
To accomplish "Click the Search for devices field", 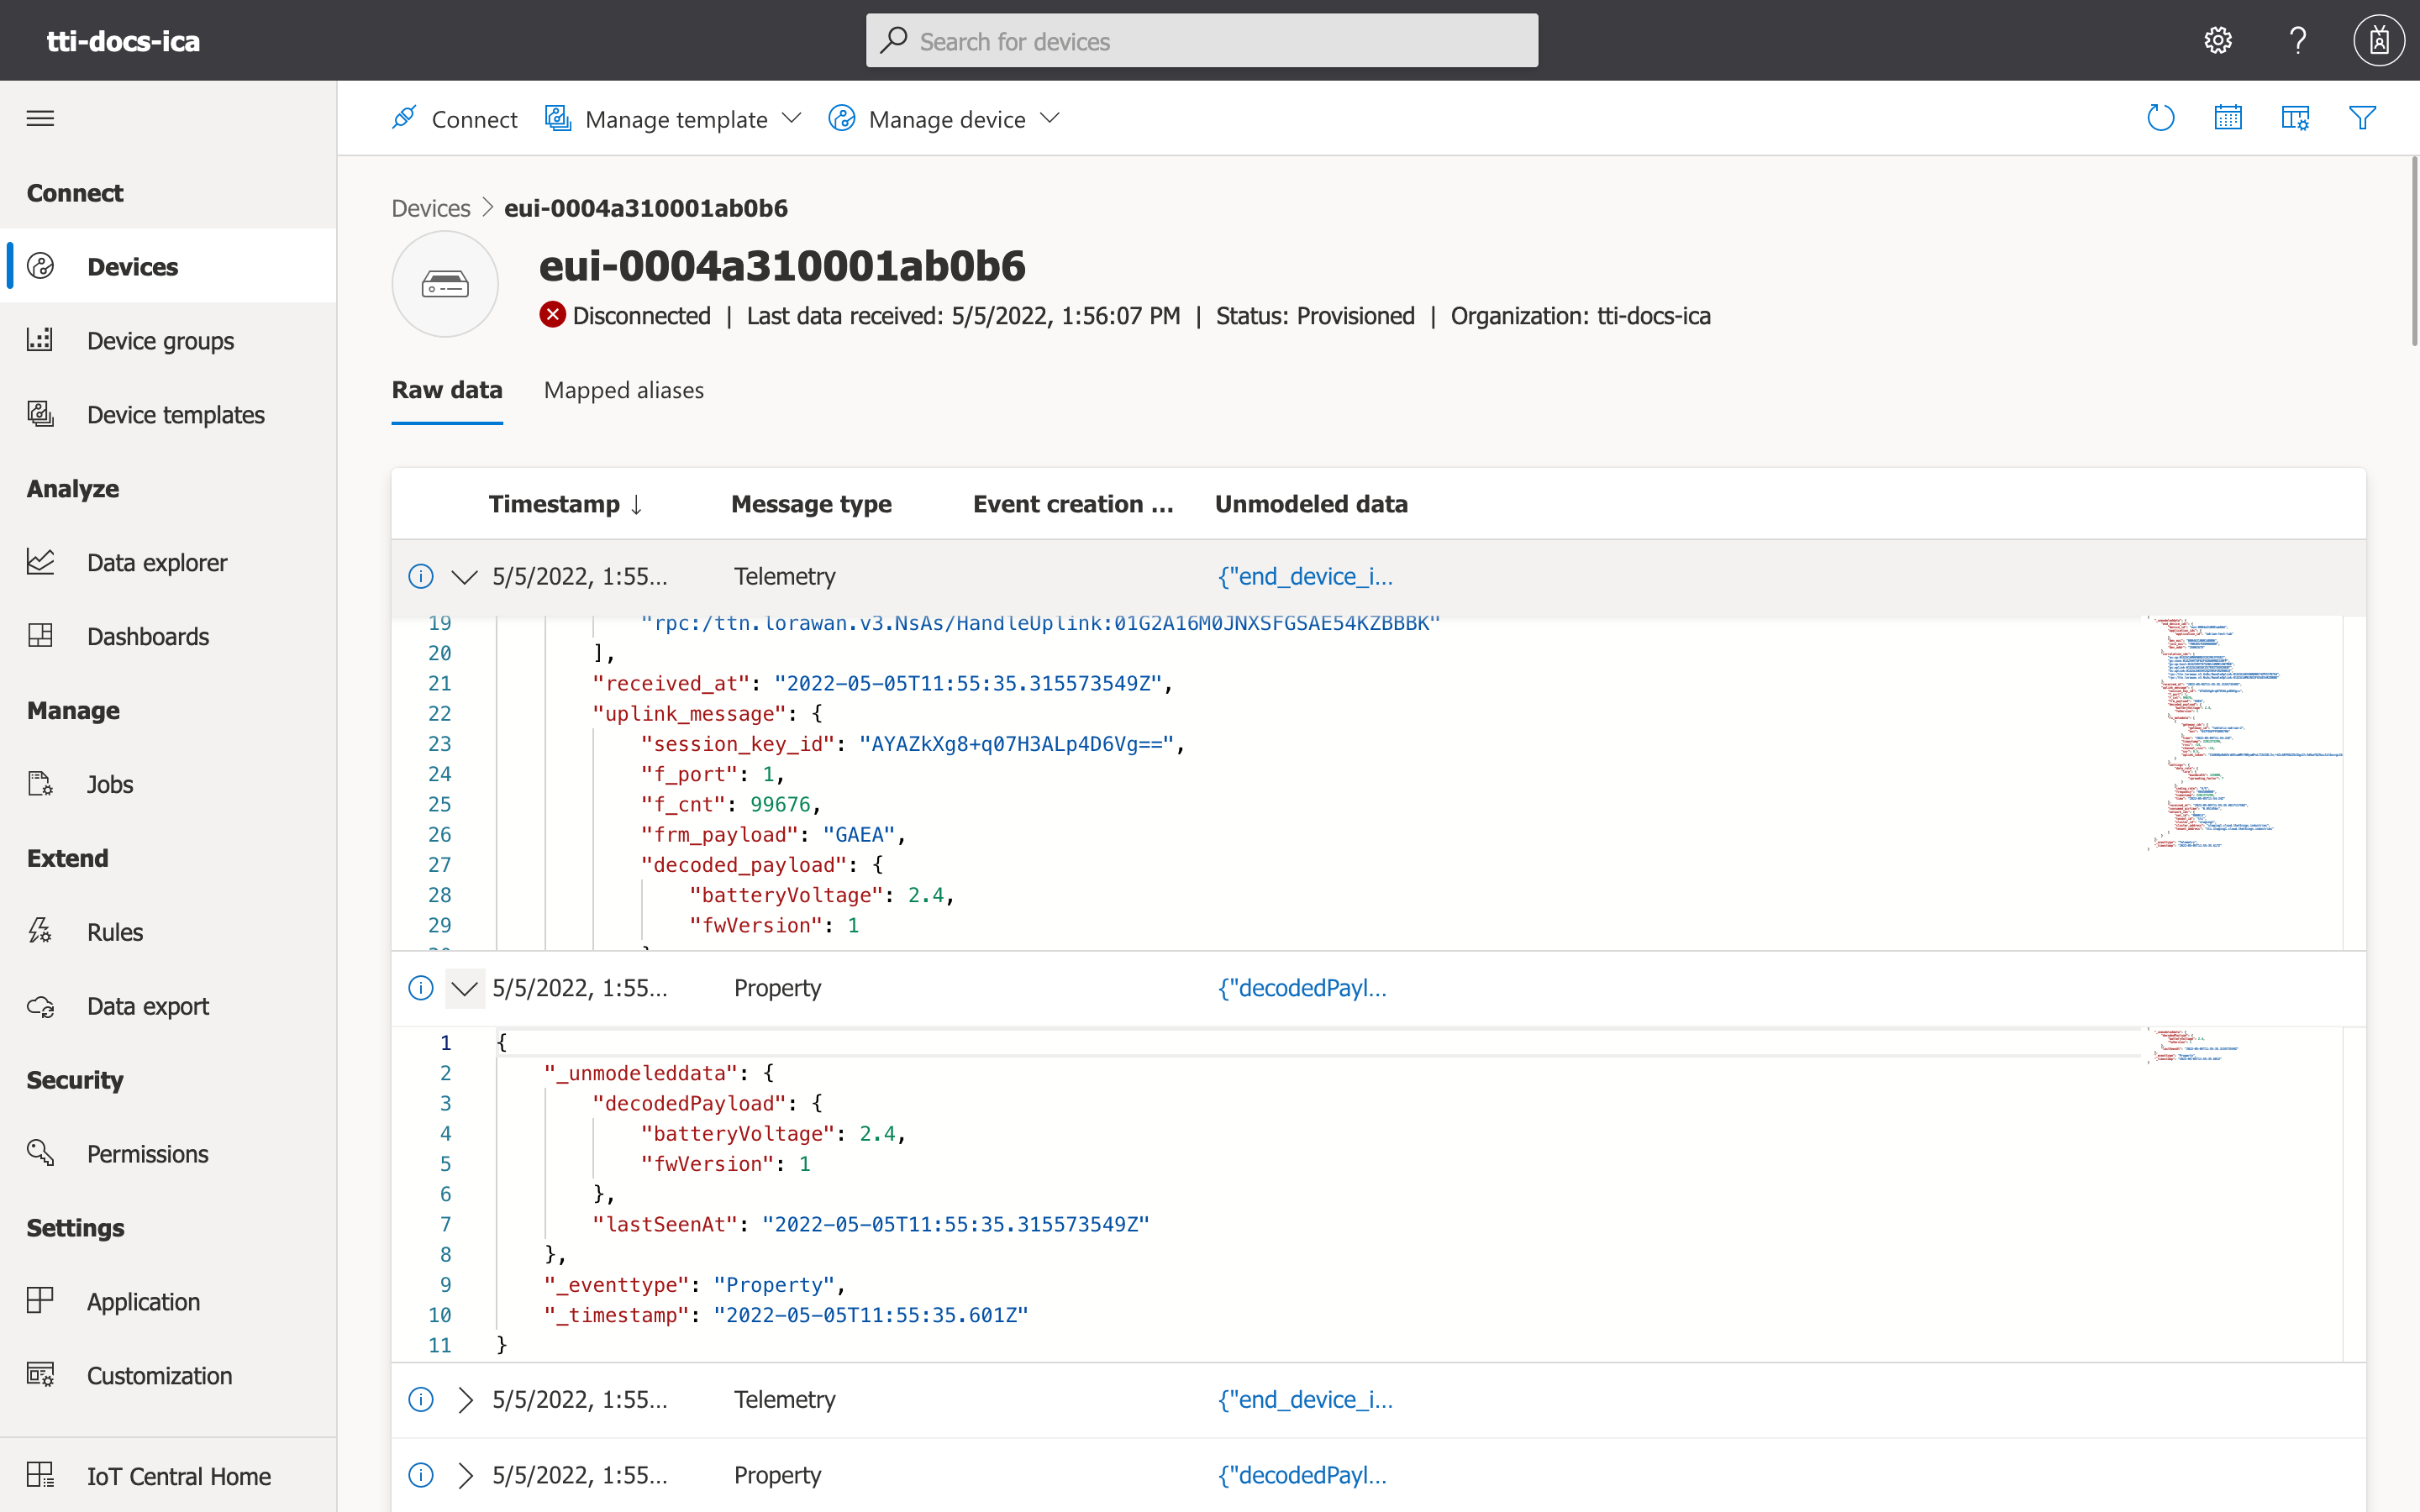I will [1201, 41].
